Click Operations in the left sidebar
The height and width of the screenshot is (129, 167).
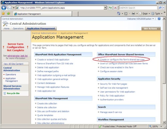[11, 75]
